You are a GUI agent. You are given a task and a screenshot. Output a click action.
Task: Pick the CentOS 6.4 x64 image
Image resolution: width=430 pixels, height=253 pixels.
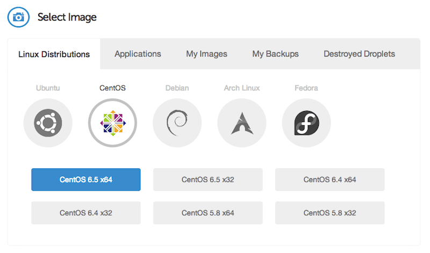329,179
